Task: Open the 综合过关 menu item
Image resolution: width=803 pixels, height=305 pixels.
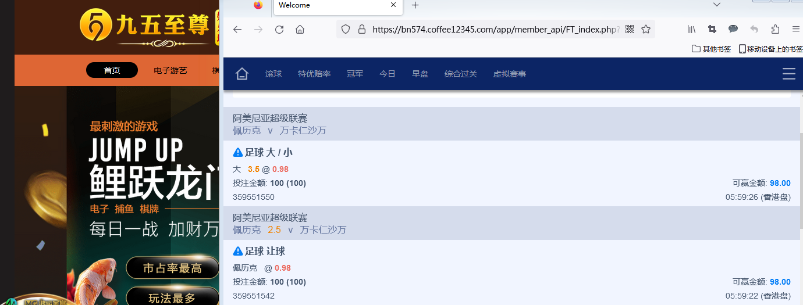Action: coord(461,74)
